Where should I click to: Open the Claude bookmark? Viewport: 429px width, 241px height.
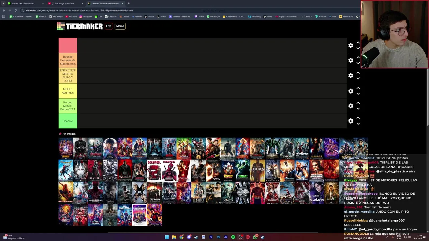pyautogui.click(x=124, y=17)
